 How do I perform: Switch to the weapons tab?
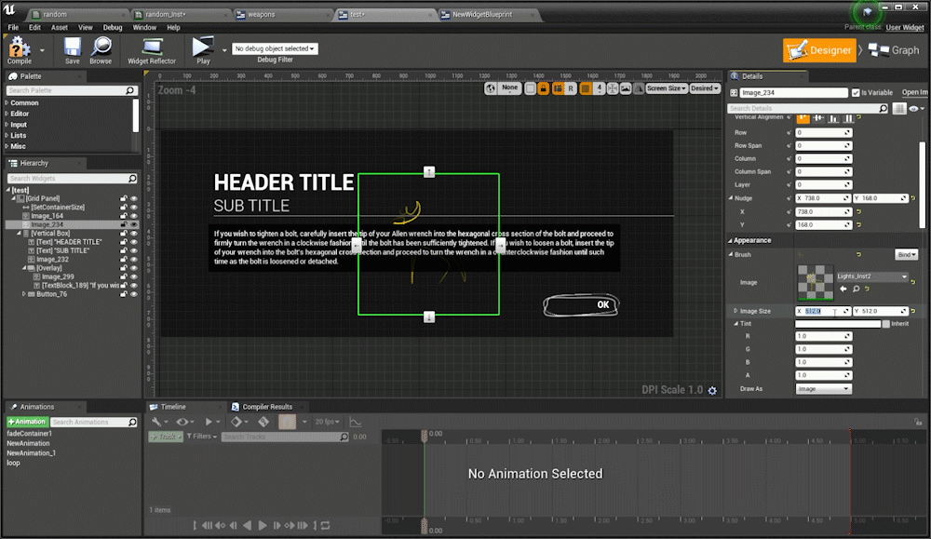point(262,14)
